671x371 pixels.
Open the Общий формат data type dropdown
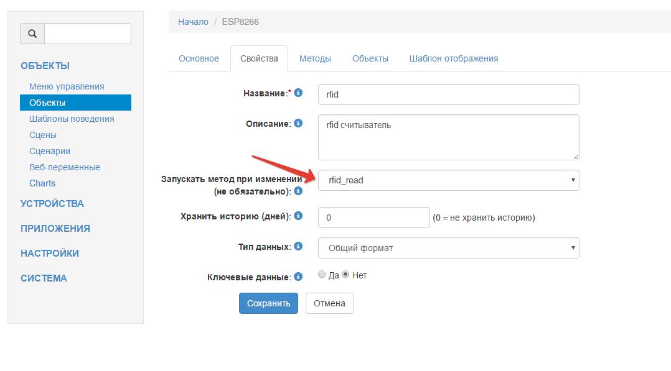[448, 248]
